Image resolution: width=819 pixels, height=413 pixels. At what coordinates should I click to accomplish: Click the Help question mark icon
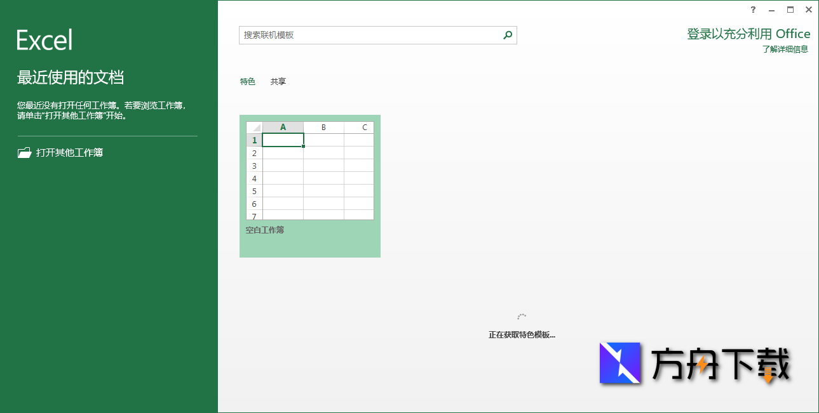(x=753, y=10)
